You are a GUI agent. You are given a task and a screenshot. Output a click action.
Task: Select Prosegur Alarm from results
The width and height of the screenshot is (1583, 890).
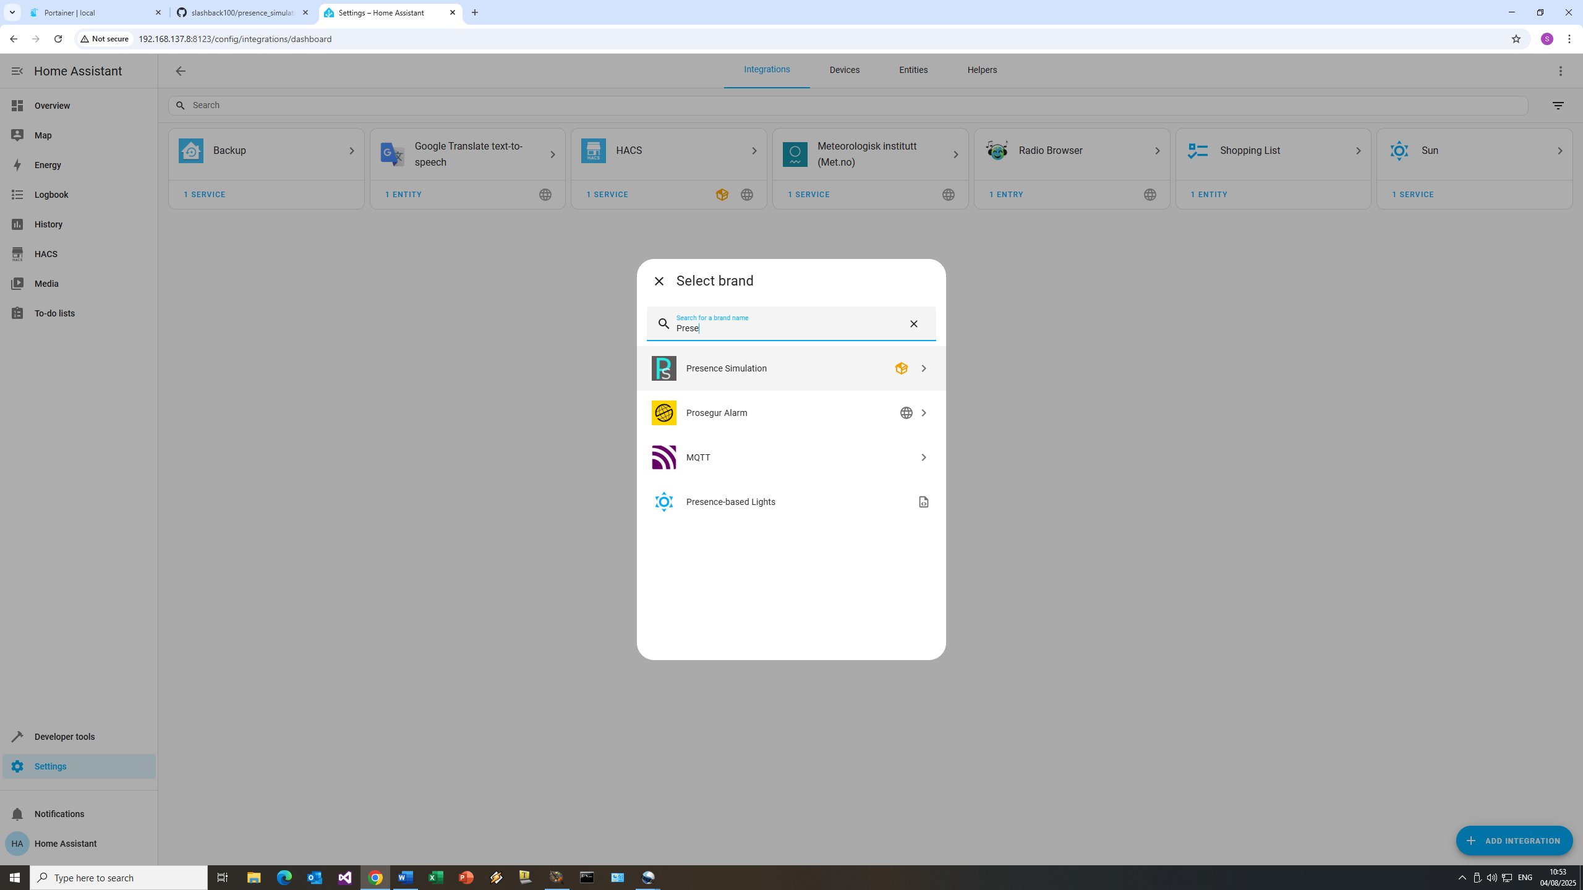791,413
